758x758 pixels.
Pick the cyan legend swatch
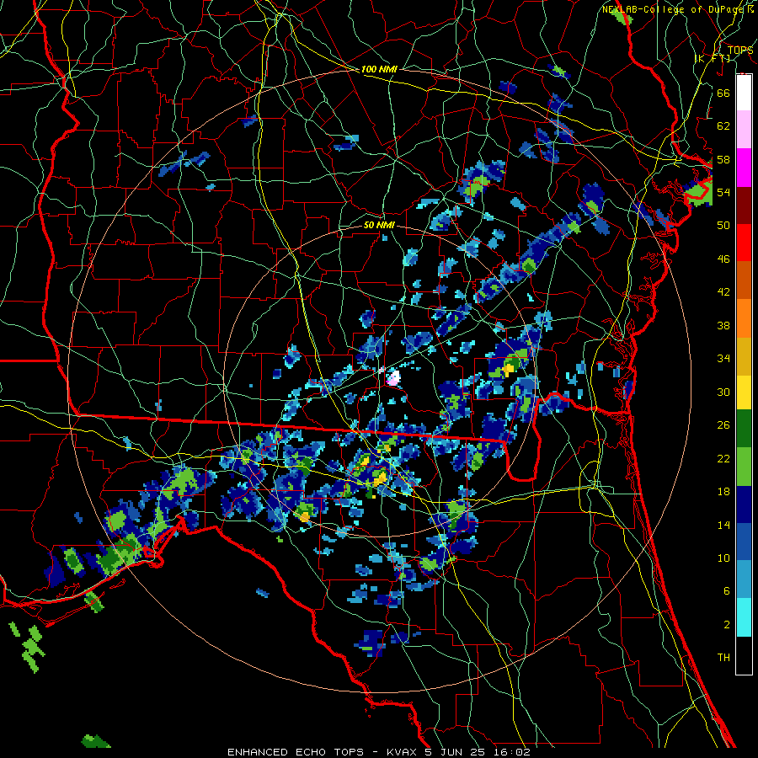(x=744, y=617)
